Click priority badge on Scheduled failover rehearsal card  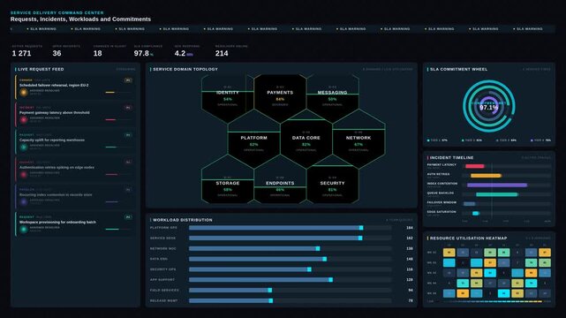[128, 80]
